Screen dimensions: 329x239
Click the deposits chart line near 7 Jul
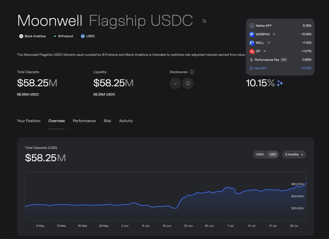231,189
